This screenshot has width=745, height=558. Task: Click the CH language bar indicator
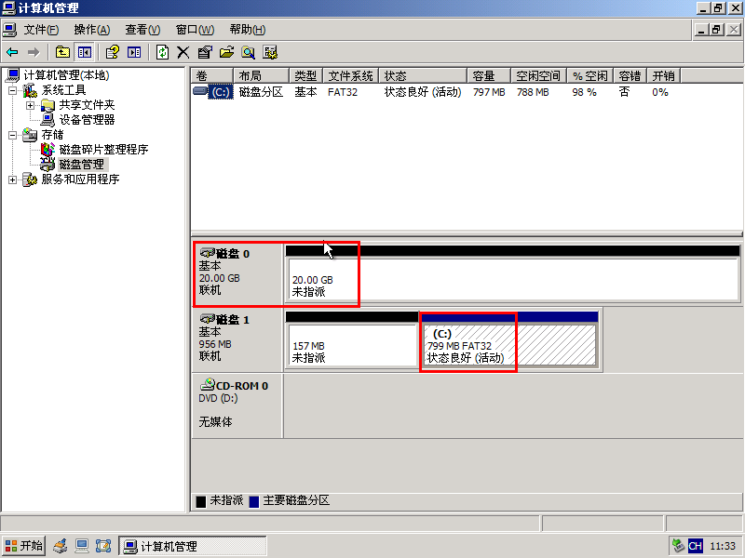pyautogui.click(x=695, y=546)
